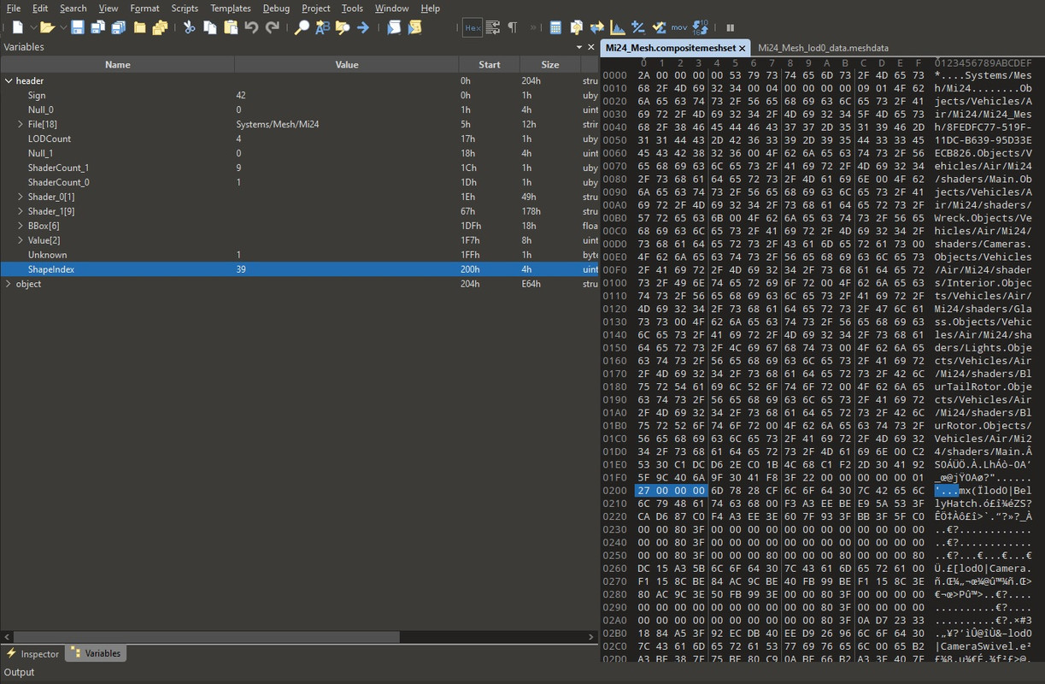Viewport: 1045px width, 684px height.
Task: Expand the Value[2] node
Action: 21,240
